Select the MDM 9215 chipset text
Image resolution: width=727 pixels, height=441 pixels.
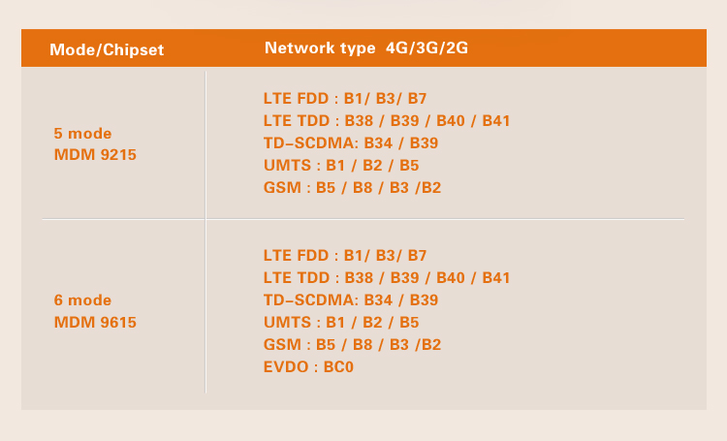(x=95, y=154)
